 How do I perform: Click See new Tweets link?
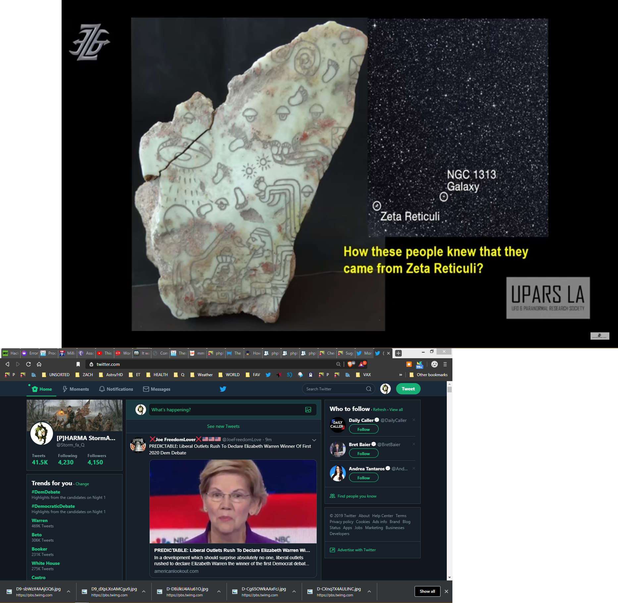tap(223, 426)
